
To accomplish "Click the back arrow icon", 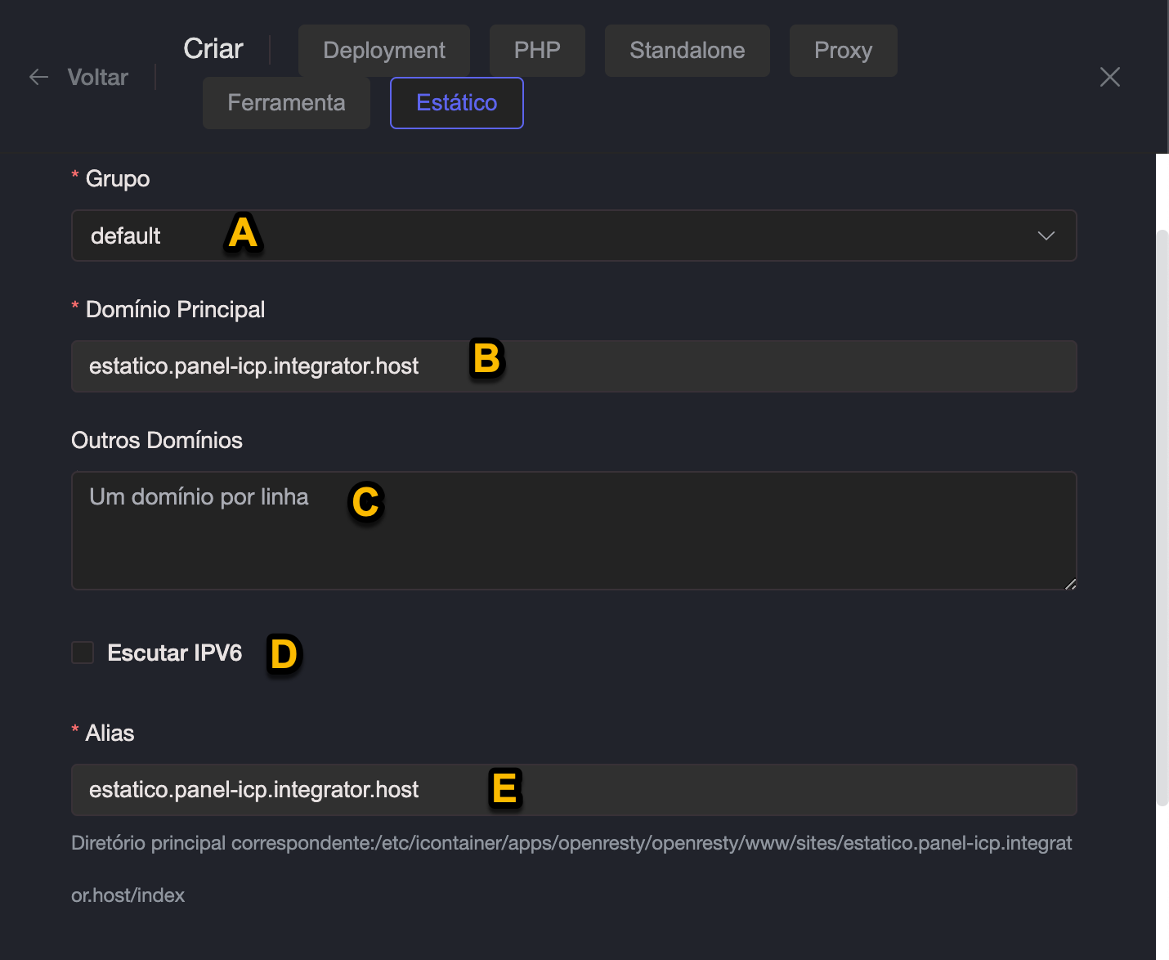I will click(38, 77).
